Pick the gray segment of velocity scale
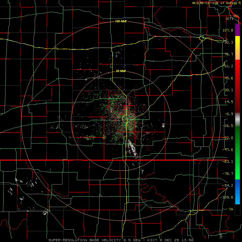Viewport: 242px width, 242px height. [x=237, y=120]
